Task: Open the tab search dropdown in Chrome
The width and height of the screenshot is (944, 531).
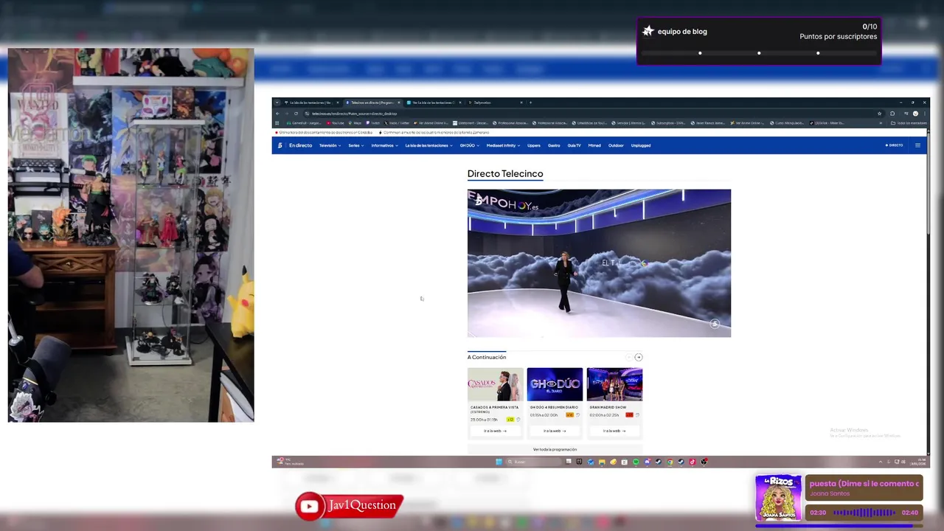Action: [x=277, y=103]
